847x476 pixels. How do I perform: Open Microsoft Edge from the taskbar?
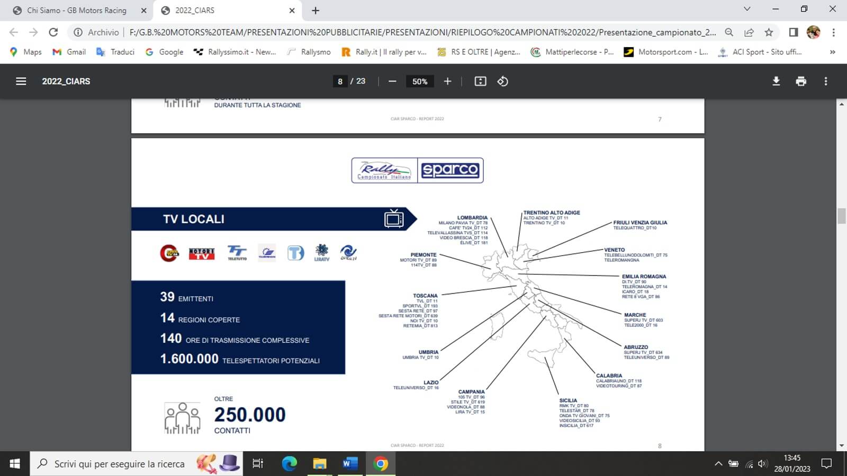pos(290,464)
